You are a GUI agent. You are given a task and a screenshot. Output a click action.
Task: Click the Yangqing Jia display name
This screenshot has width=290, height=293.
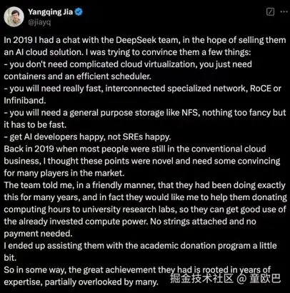[x=50, y=12]
